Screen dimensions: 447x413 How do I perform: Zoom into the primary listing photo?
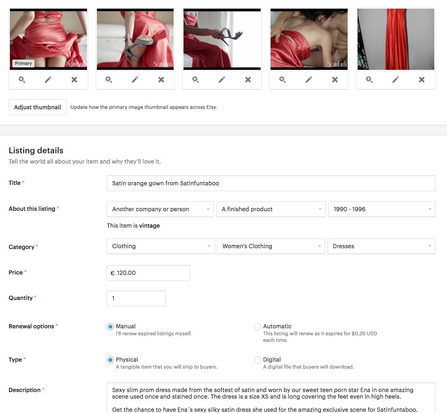(22, 80)
